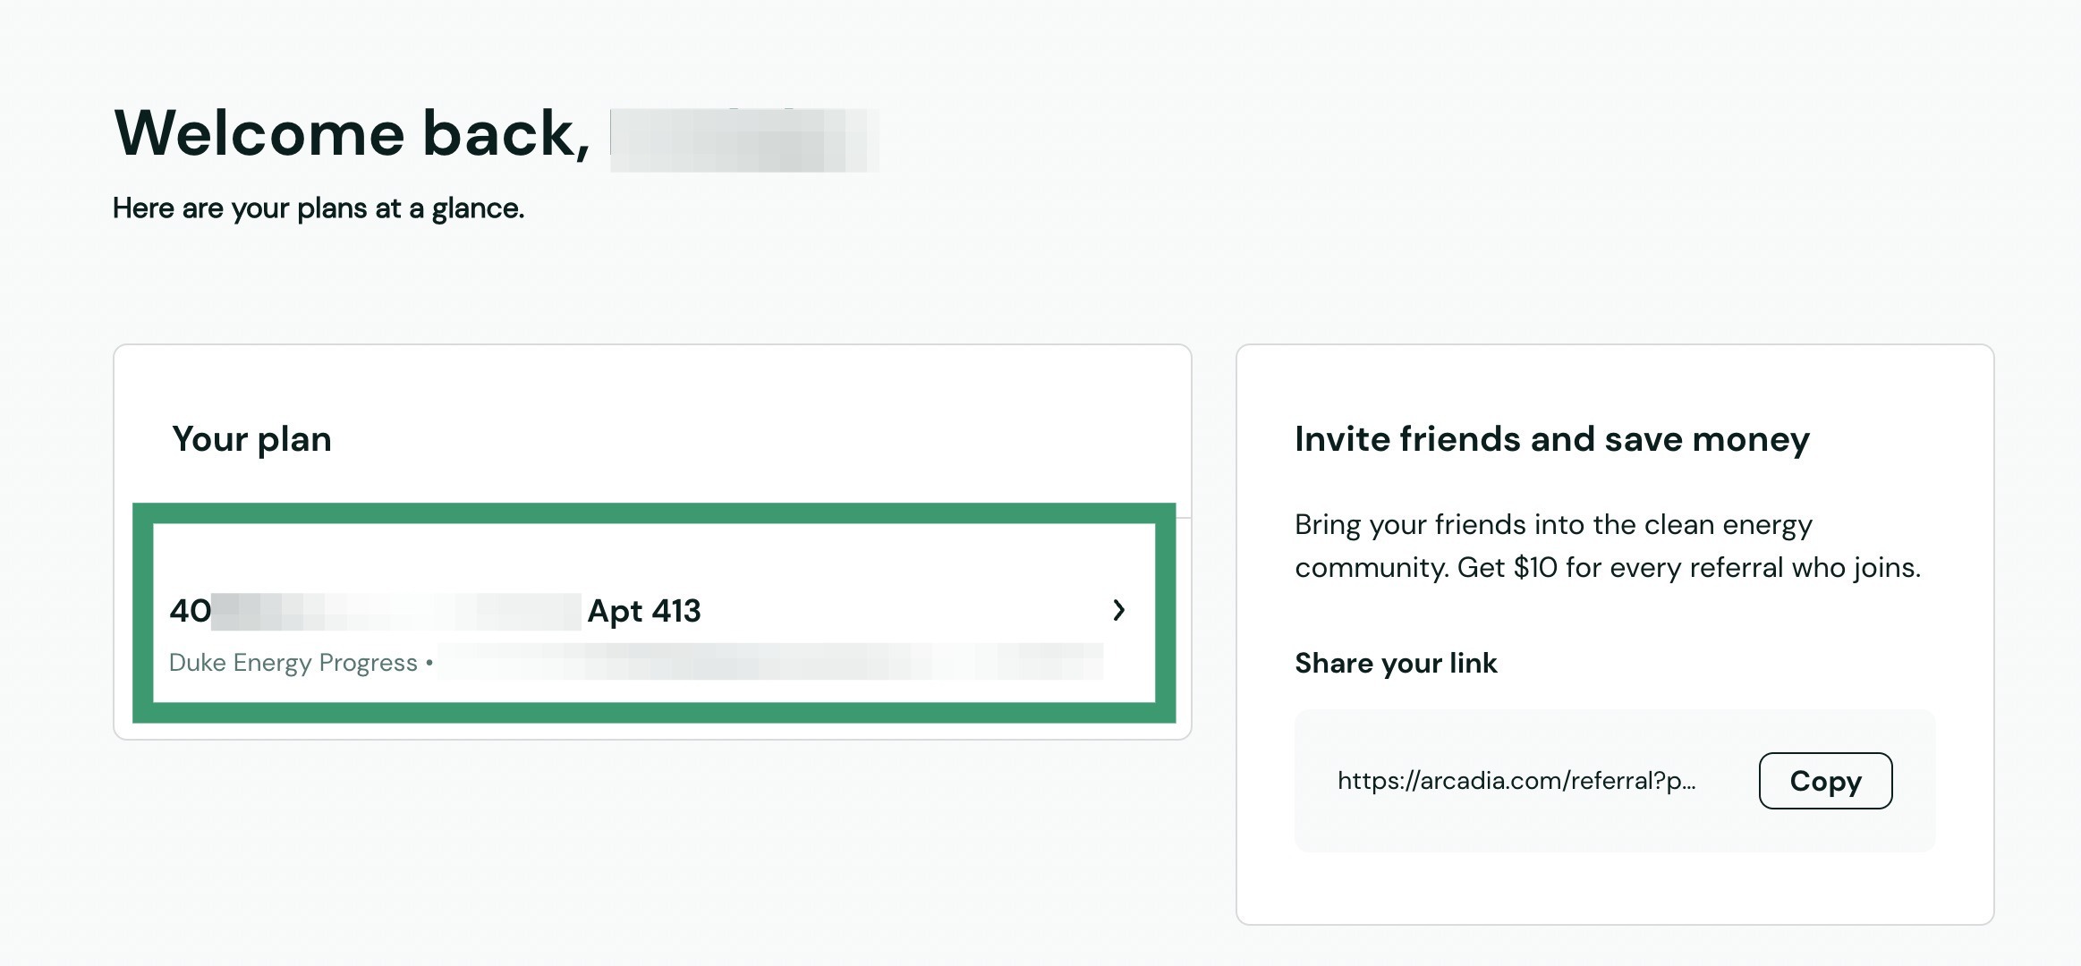The height and width of the screenshot is (966, 2081).
Task: Click the Welcome back greeting
Action: [x=349, y=132]
